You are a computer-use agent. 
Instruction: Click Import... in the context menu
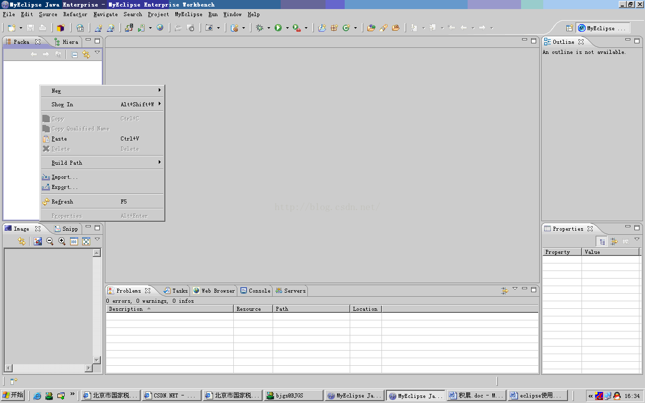pyautogui.click(x=102, y=177)
